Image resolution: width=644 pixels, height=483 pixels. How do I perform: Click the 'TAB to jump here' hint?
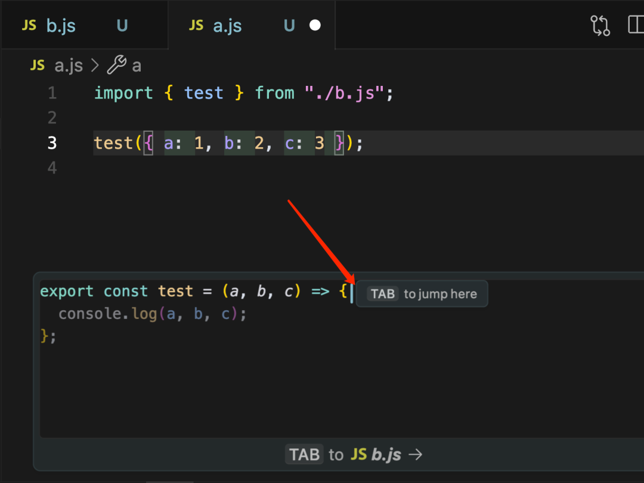[x=422, y=294]
